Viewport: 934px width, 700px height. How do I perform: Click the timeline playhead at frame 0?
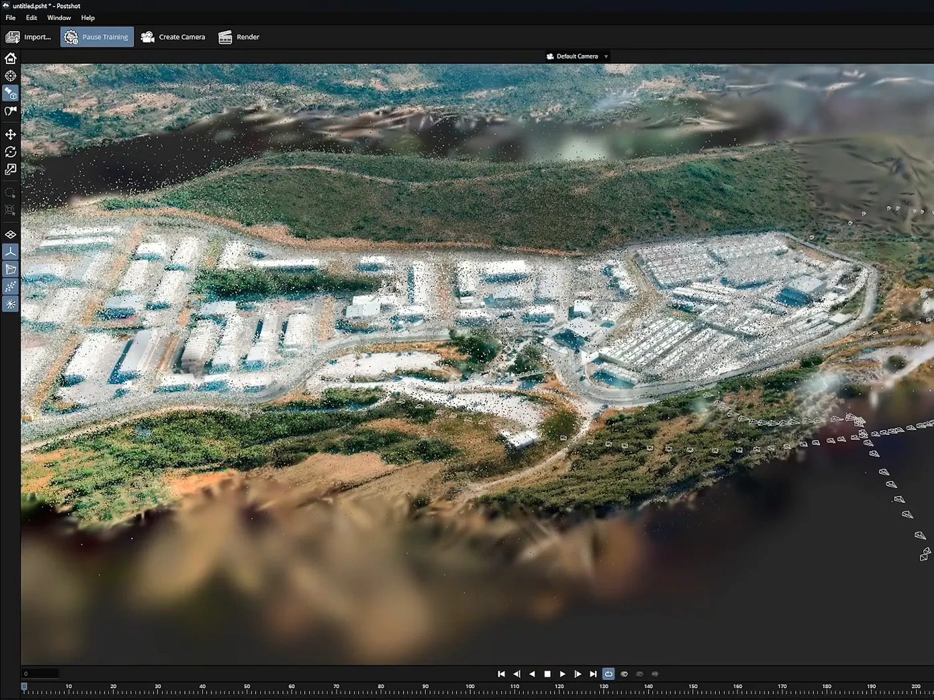pos(24,687)
